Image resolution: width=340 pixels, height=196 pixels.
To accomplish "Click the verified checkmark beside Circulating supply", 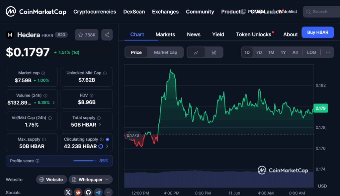I will tap(107, 140).
